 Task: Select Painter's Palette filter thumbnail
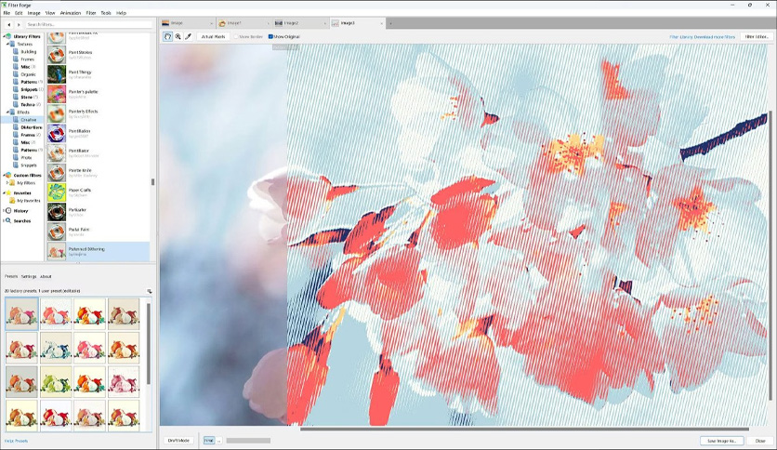[x=57, y=94]
